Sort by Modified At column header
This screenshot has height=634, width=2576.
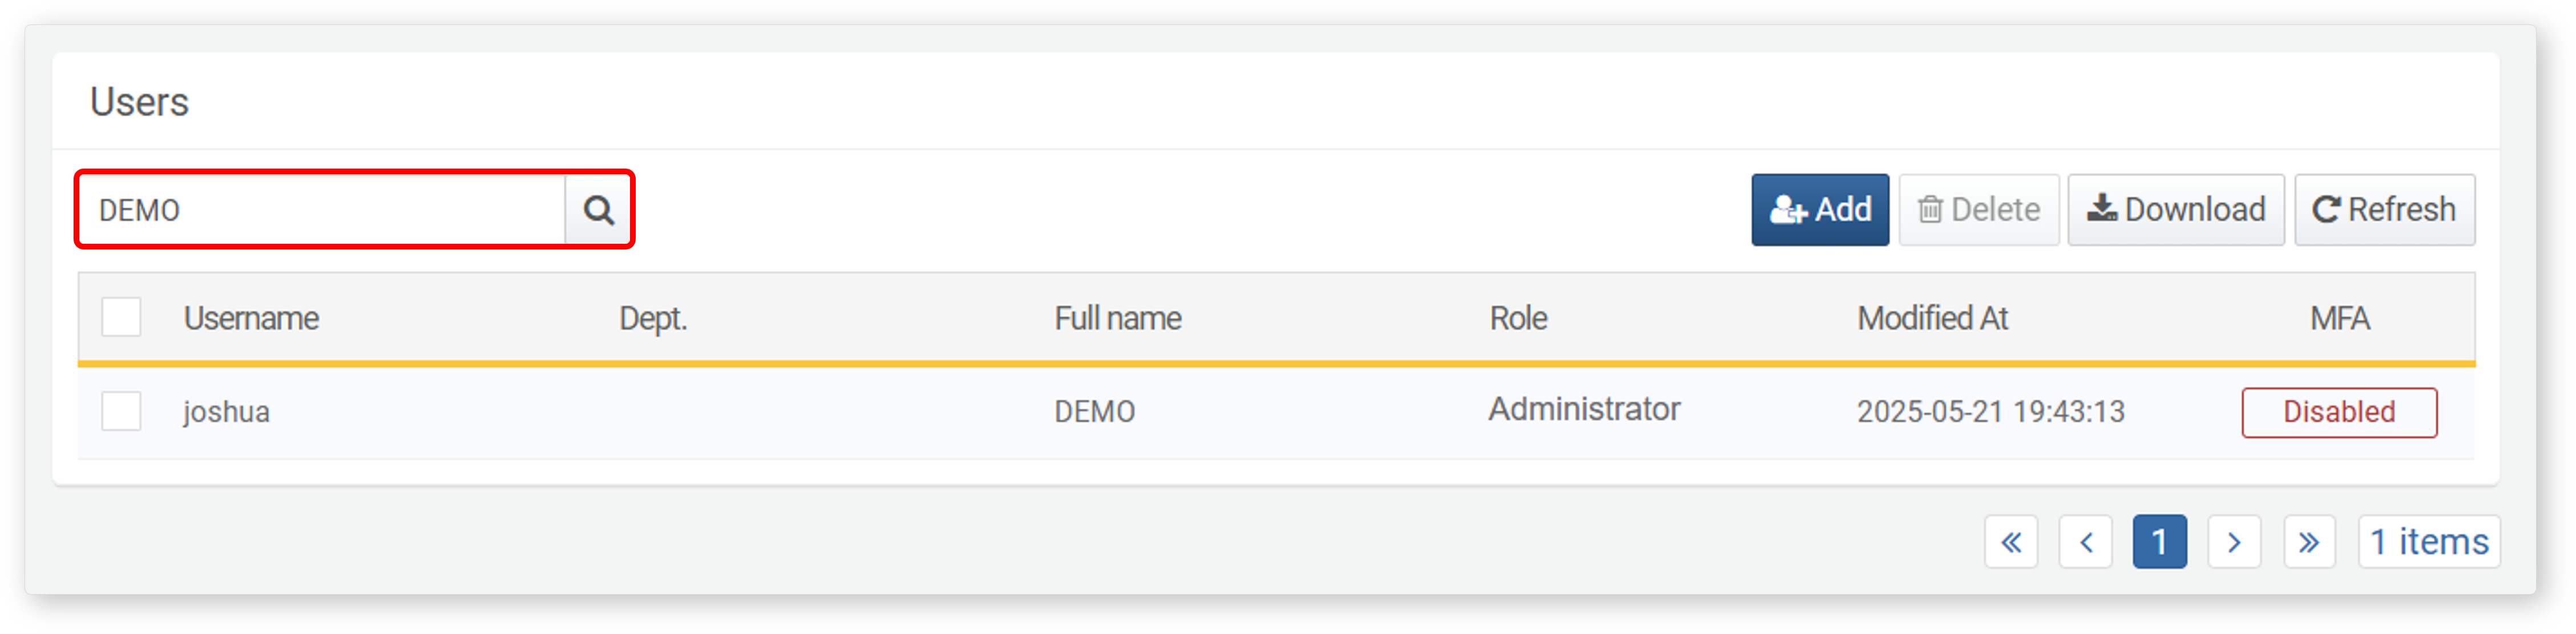coord(1932,318)
